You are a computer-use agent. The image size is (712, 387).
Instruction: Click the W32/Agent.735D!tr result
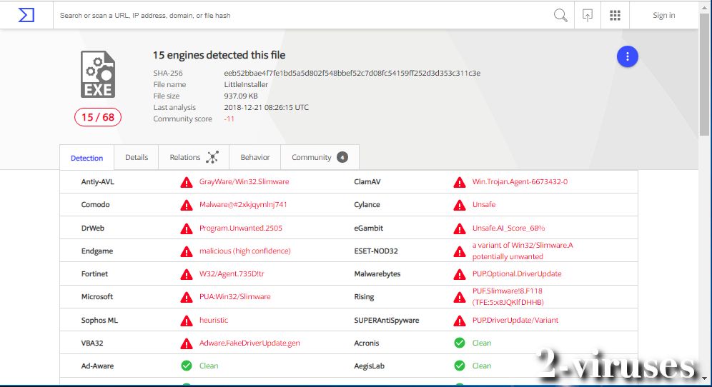tap(232, 273)
